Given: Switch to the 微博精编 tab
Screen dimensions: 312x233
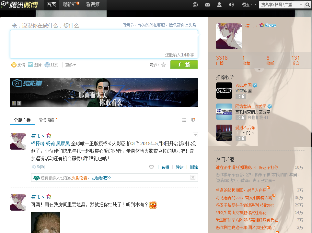Looking at the screenshot, I should (x=46, y=120).
